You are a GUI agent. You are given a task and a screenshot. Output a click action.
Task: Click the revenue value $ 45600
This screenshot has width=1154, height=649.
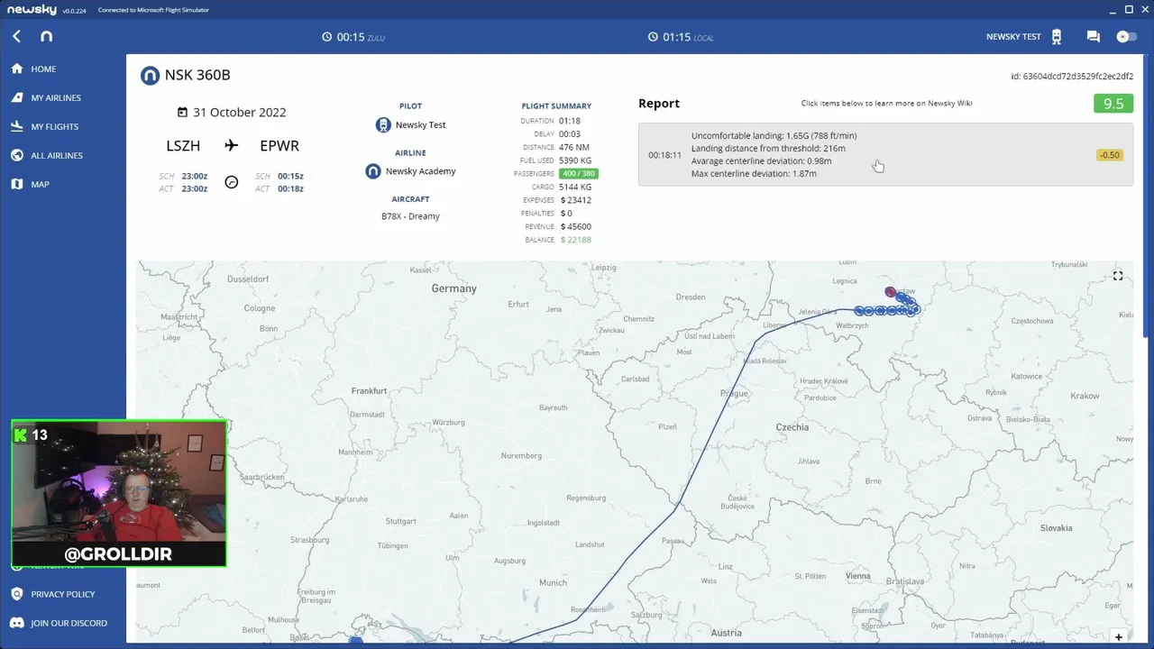pos(576,226)
